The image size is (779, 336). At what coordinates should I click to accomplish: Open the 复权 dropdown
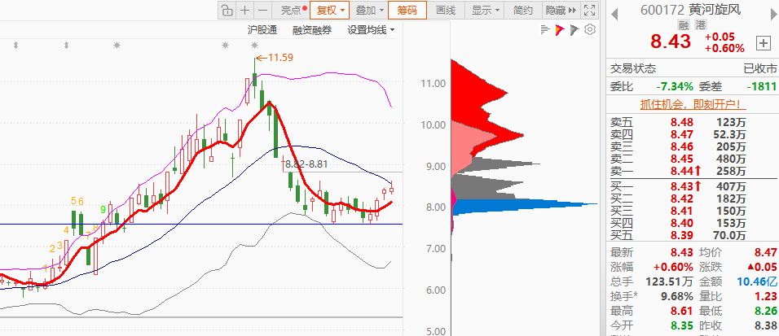(330, 10)
